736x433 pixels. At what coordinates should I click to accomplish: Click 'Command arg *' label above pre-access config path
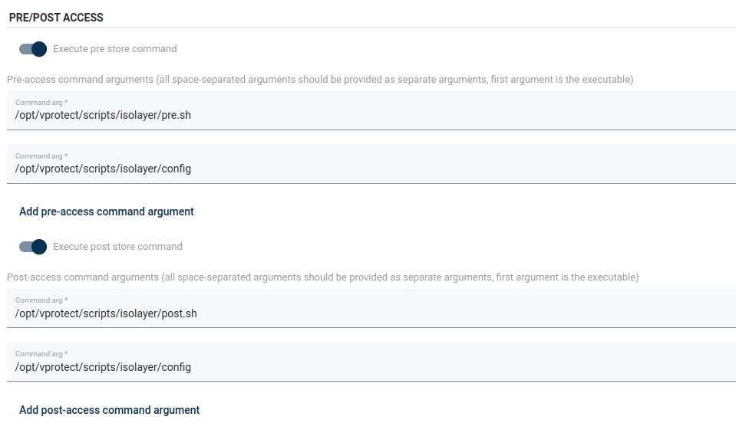coord(41,156)
